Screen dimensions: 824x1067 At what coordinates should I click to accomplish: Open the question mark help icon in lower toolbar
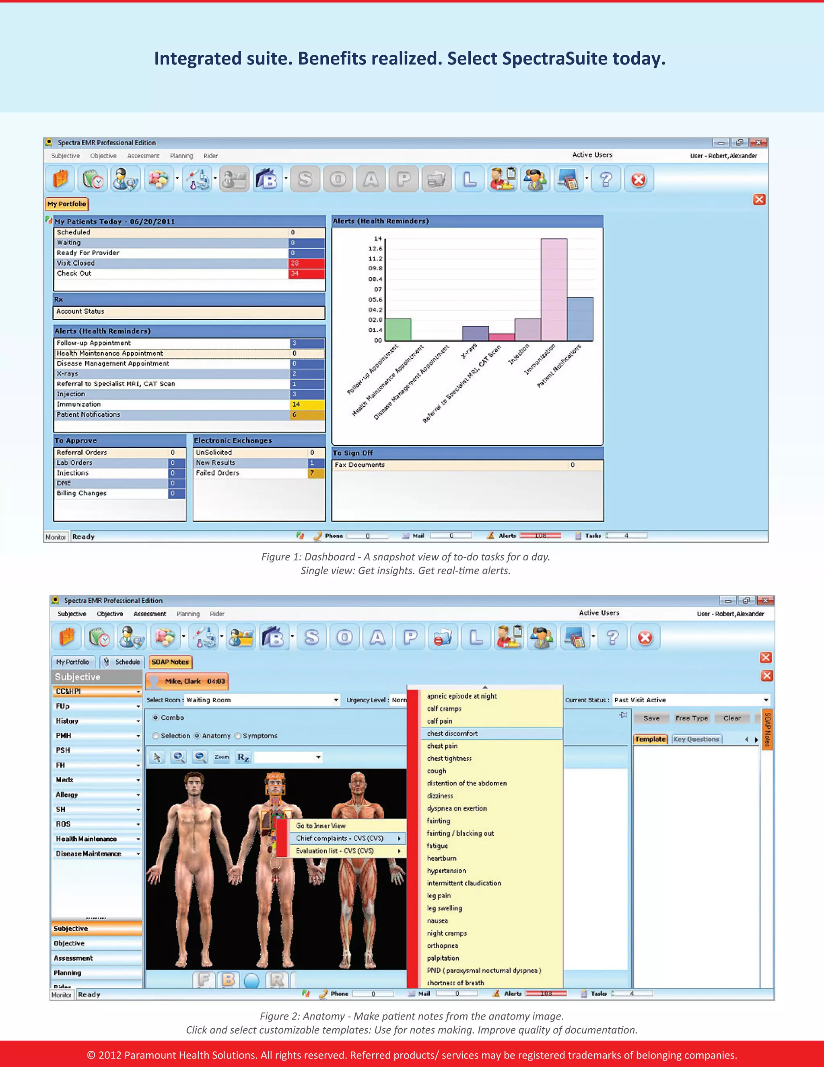pyautogui.click(x=613, y=637)
